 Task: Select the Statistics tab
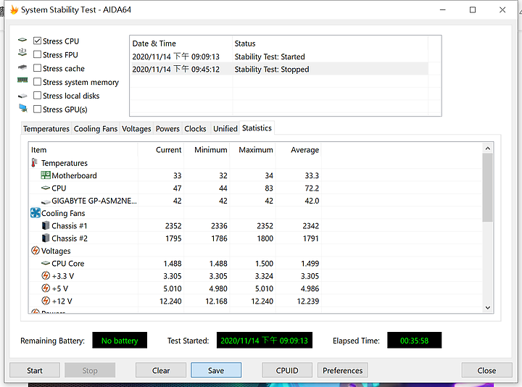click(257, 128)
